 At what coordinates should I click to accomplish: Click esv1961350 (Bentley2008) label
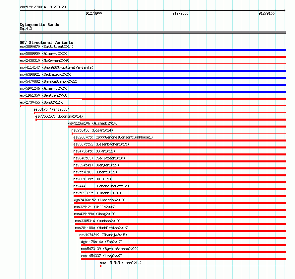[44, 95]
